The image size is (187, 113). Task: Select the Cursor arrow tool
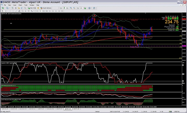(3, 11)
